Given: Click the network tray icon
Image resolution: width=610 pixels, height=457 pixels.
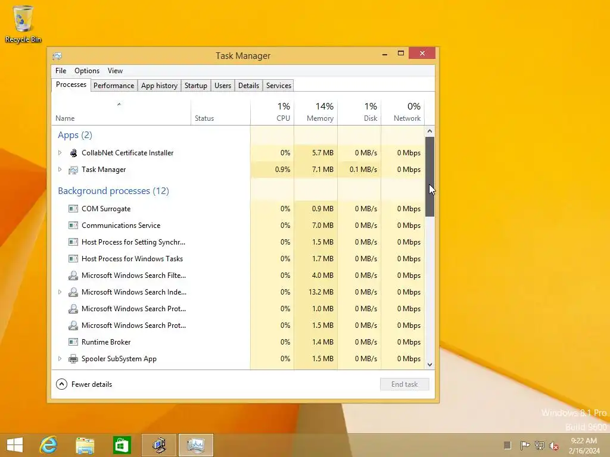Looking at the screenshot, I should coord(540,445).
